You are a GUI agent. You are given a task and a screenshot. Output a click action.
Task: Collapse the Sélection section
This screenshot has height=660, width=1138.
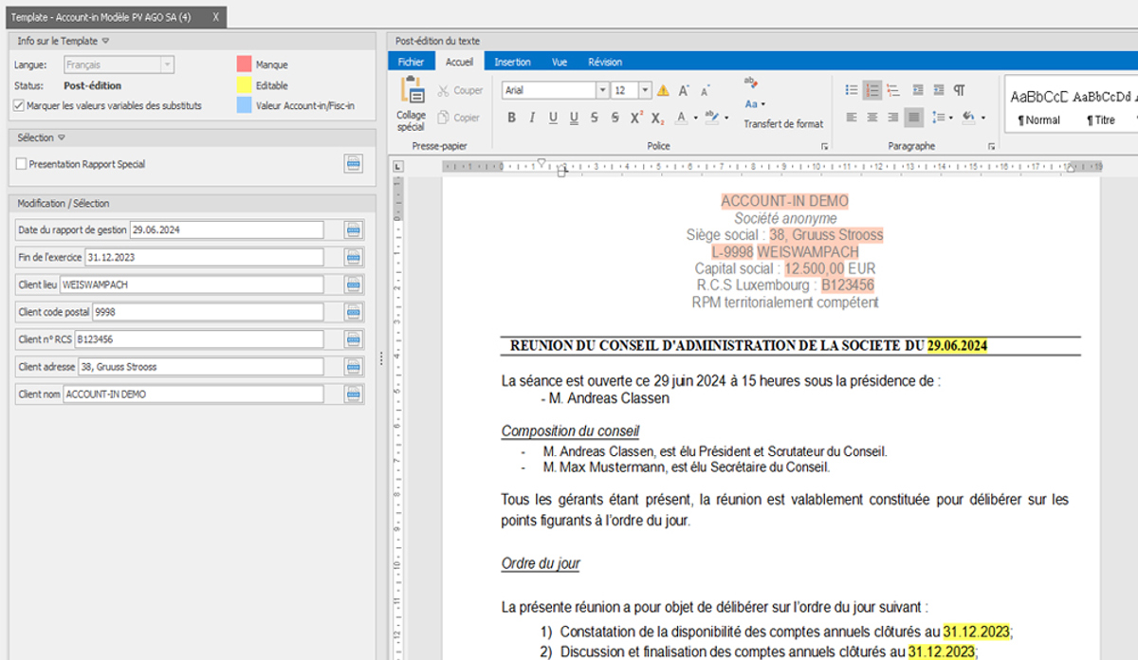point(62,137)
